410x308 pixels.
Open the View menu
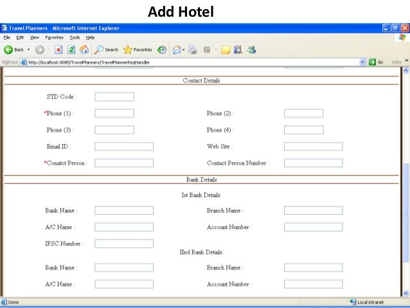[33, 37]
